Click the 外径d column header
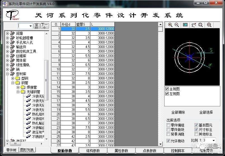Image resolution: width=225 pixels, height=156 pixels. (x=68, y=24)
